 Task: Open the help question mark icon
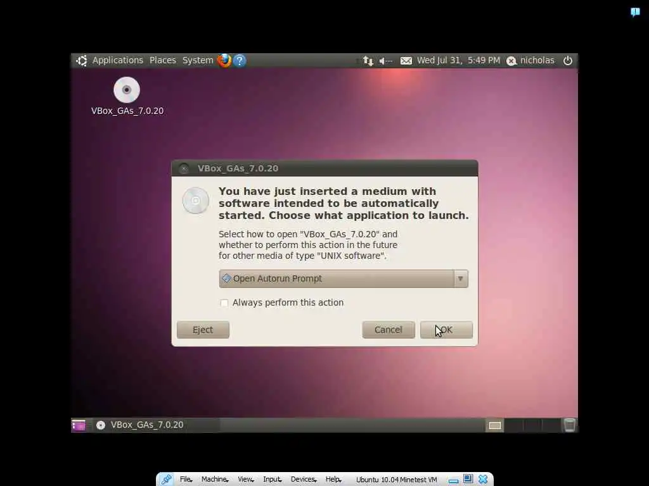tap(240, 61)
